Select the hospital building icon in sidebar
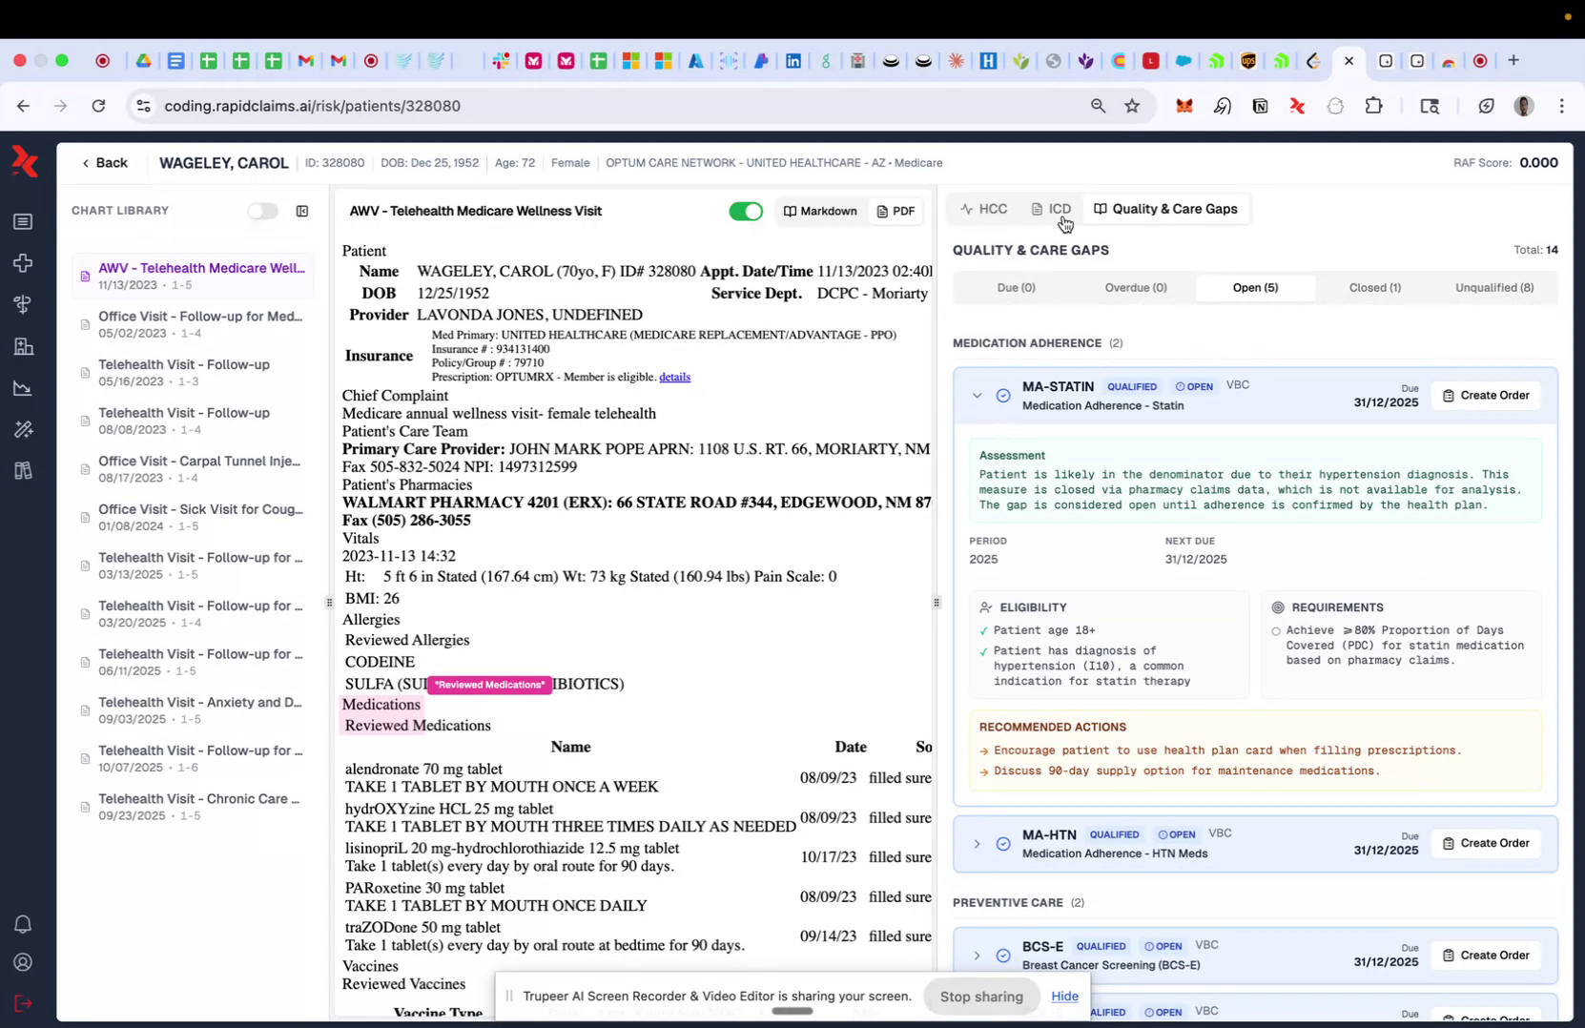The height and width of the screenshot is (1028, 1585). (x=23, y=346)
